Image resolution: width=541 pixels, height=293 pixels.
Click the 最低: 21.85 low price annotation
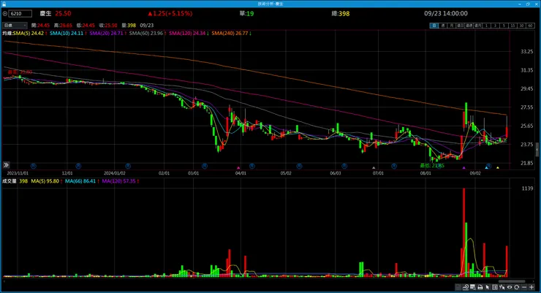pos(432,165)
